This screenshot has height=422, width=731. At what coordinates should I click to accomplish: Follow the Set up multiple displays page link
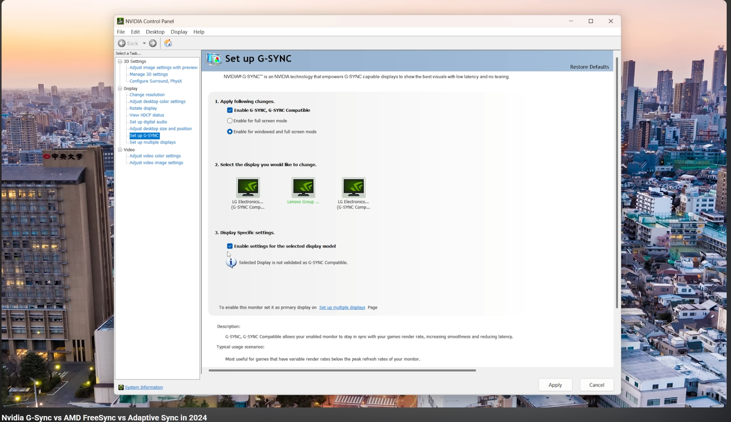click(342, 307)
